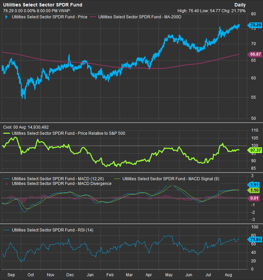Click the 55 price axis label
Screen dimensions: 263x280
tap(253, 97)
